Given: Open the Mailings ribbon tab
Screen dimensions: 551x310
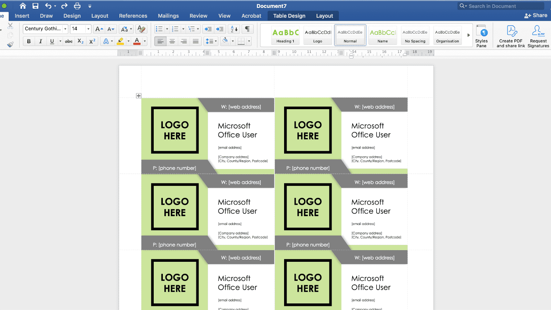Looking at the screenshot, I should pyautogui.click(x=168, y=16).
